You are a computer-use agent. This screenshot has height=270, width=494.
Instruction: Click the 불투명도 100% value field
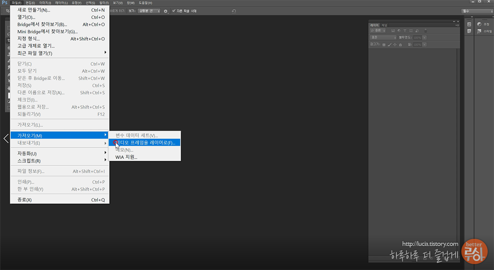[417, 37]
